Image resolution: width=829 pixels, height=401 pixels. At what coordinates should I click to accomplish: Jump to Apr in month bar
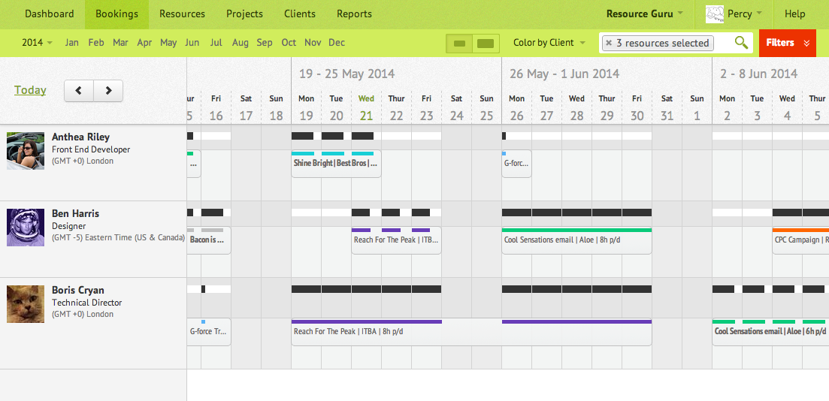144,43
